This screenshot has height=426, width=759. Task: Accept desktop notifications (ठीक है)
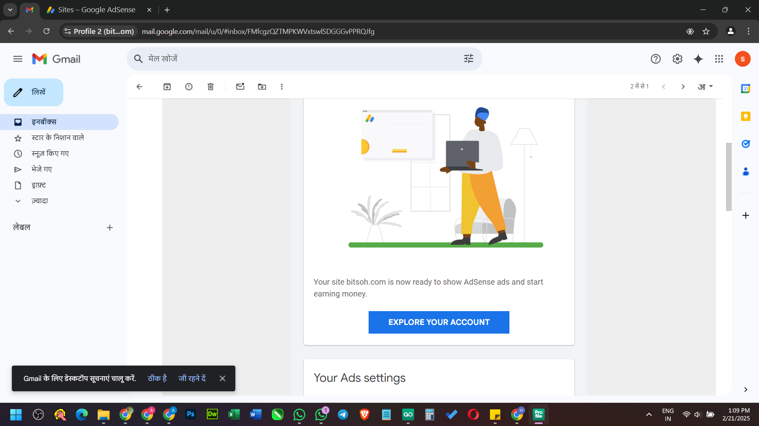(157, 379)
